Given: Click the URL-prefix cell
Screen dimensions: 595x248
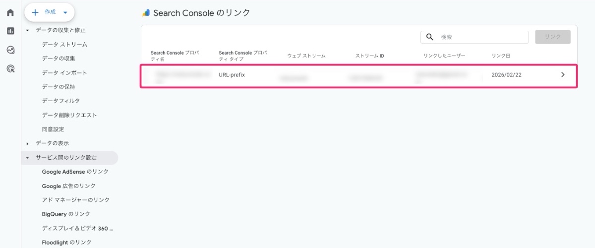Looking at the screenshot, I should 232,75.
